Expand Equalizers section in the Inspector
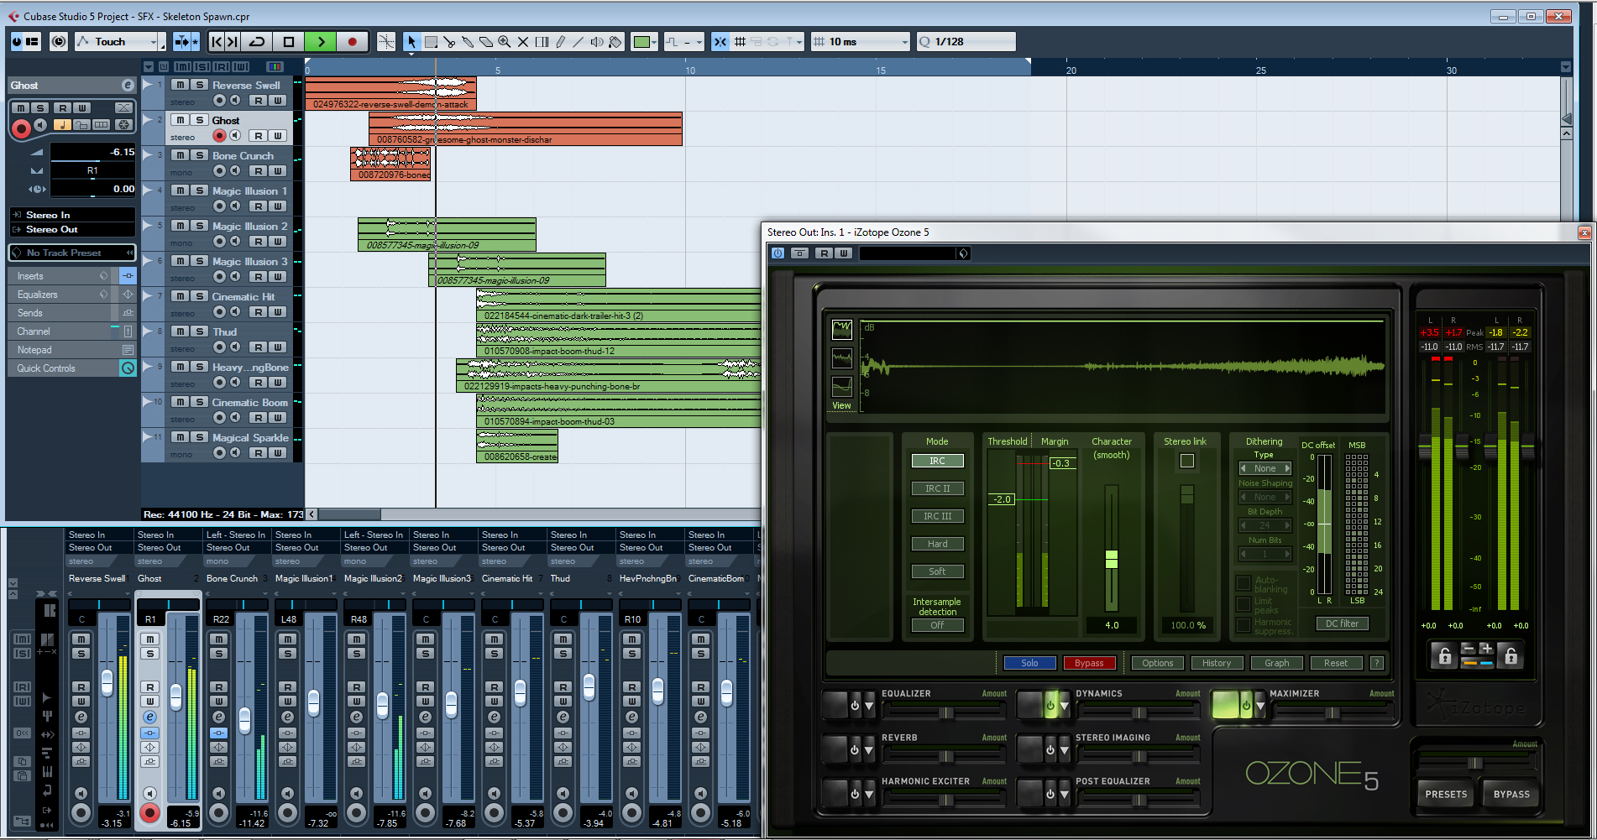Image resolution: width=1597 pixels, height=840 pixels. pyautogui.click(x=72, y=295)
